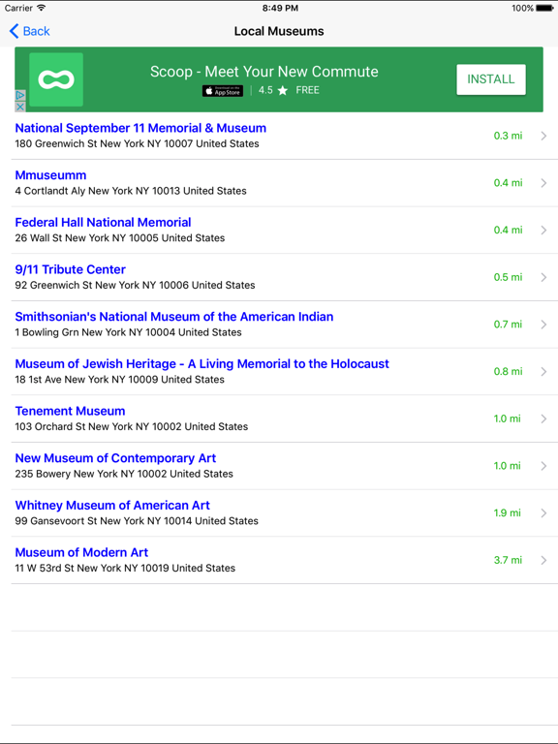The height and width of the screenshot is (744, 558).
Task: Expand chevron for National September 11 Memorial row
Action: [x=543, y=136]
